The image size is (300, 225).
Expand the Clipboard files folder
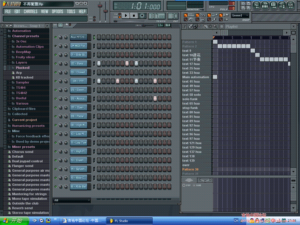pos(5,109)
